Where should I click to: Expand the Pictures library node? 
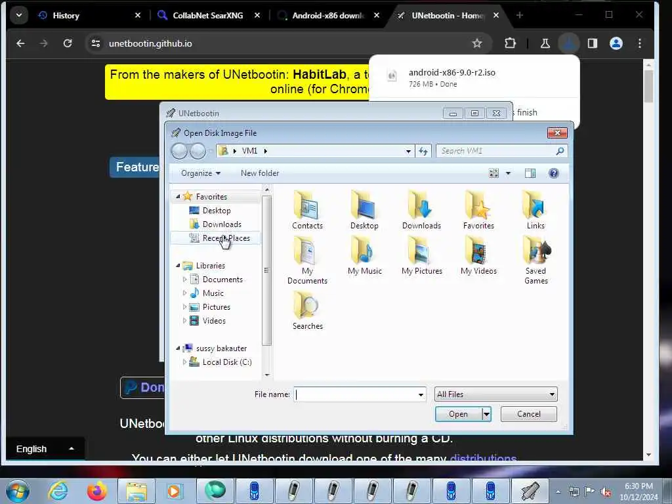coord(184,307)
